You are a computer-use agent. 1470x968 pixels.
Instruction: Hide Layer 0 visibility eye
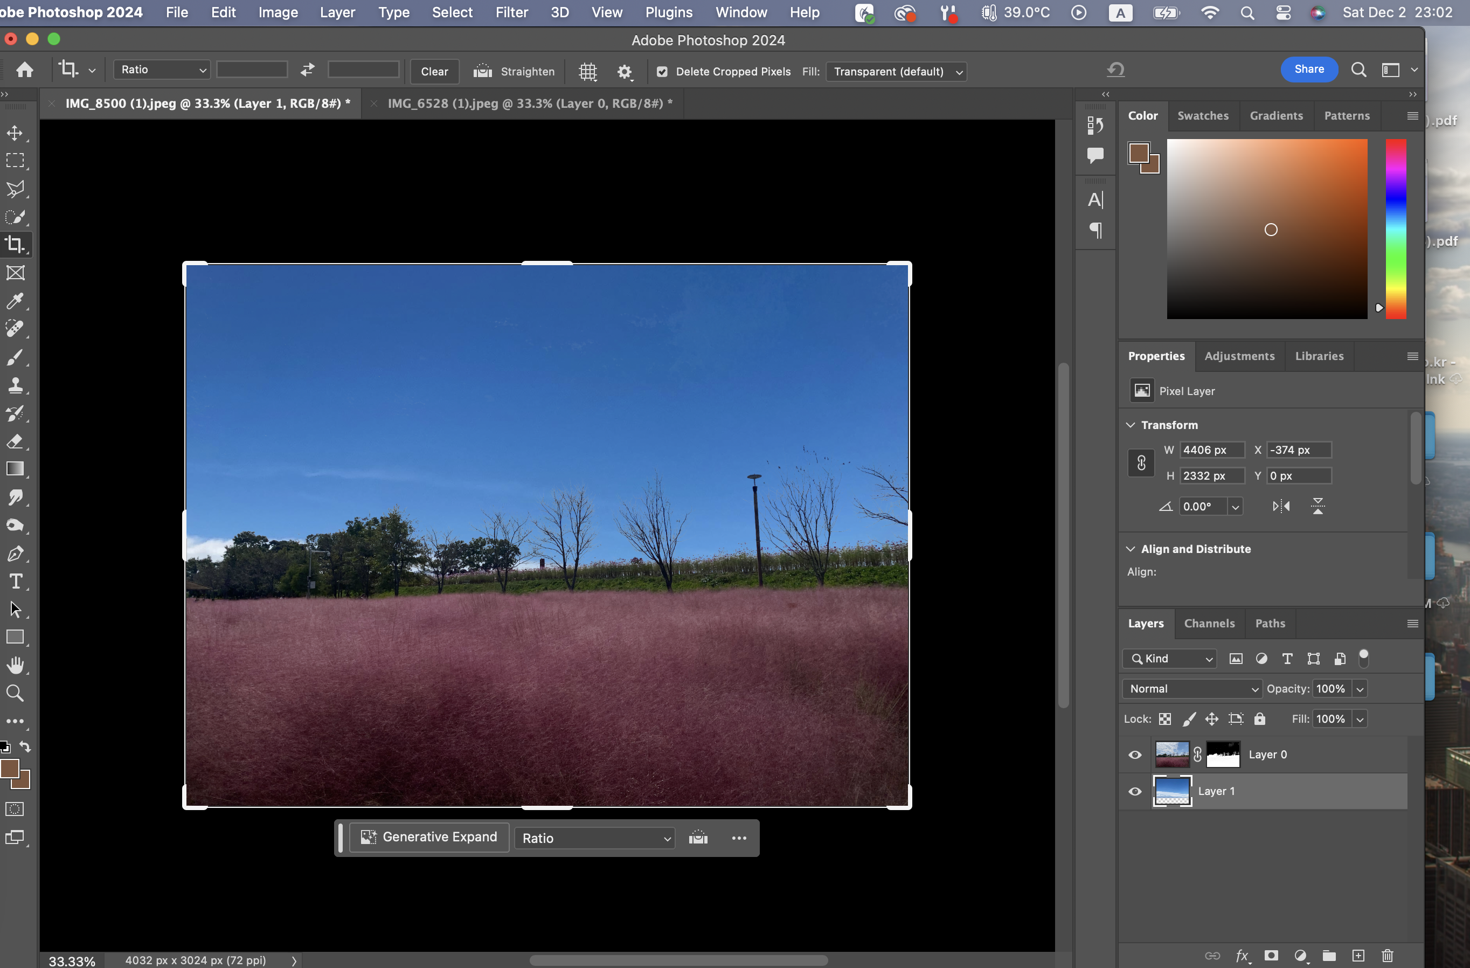click(x=1135, y=754)
